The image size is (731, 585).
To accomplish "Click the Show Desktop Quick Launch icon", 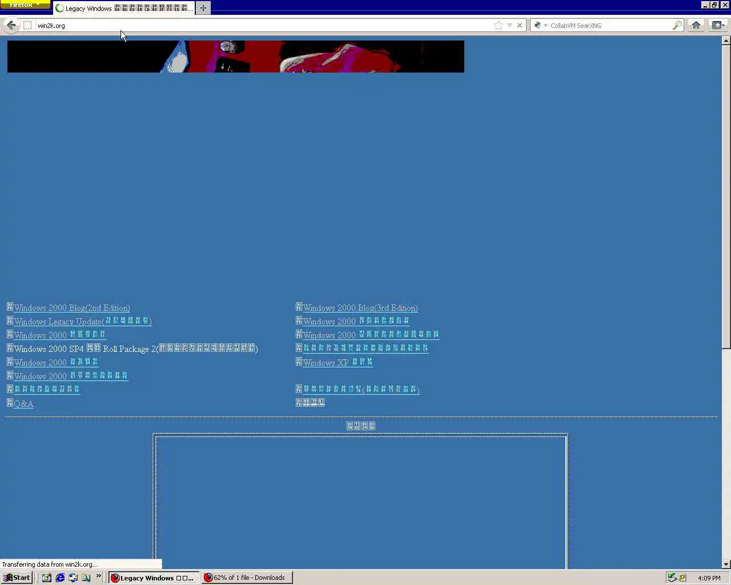I will (47, 578).
